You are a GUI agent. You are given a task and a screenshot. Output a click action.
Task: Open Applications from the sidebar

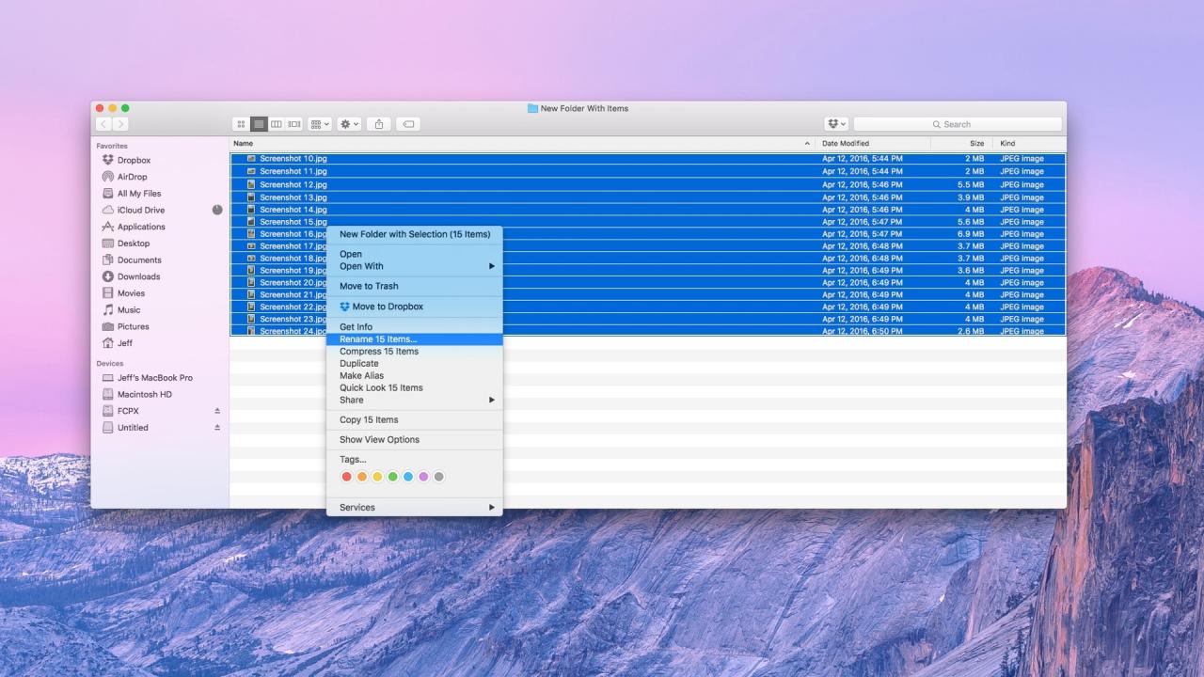140,227
